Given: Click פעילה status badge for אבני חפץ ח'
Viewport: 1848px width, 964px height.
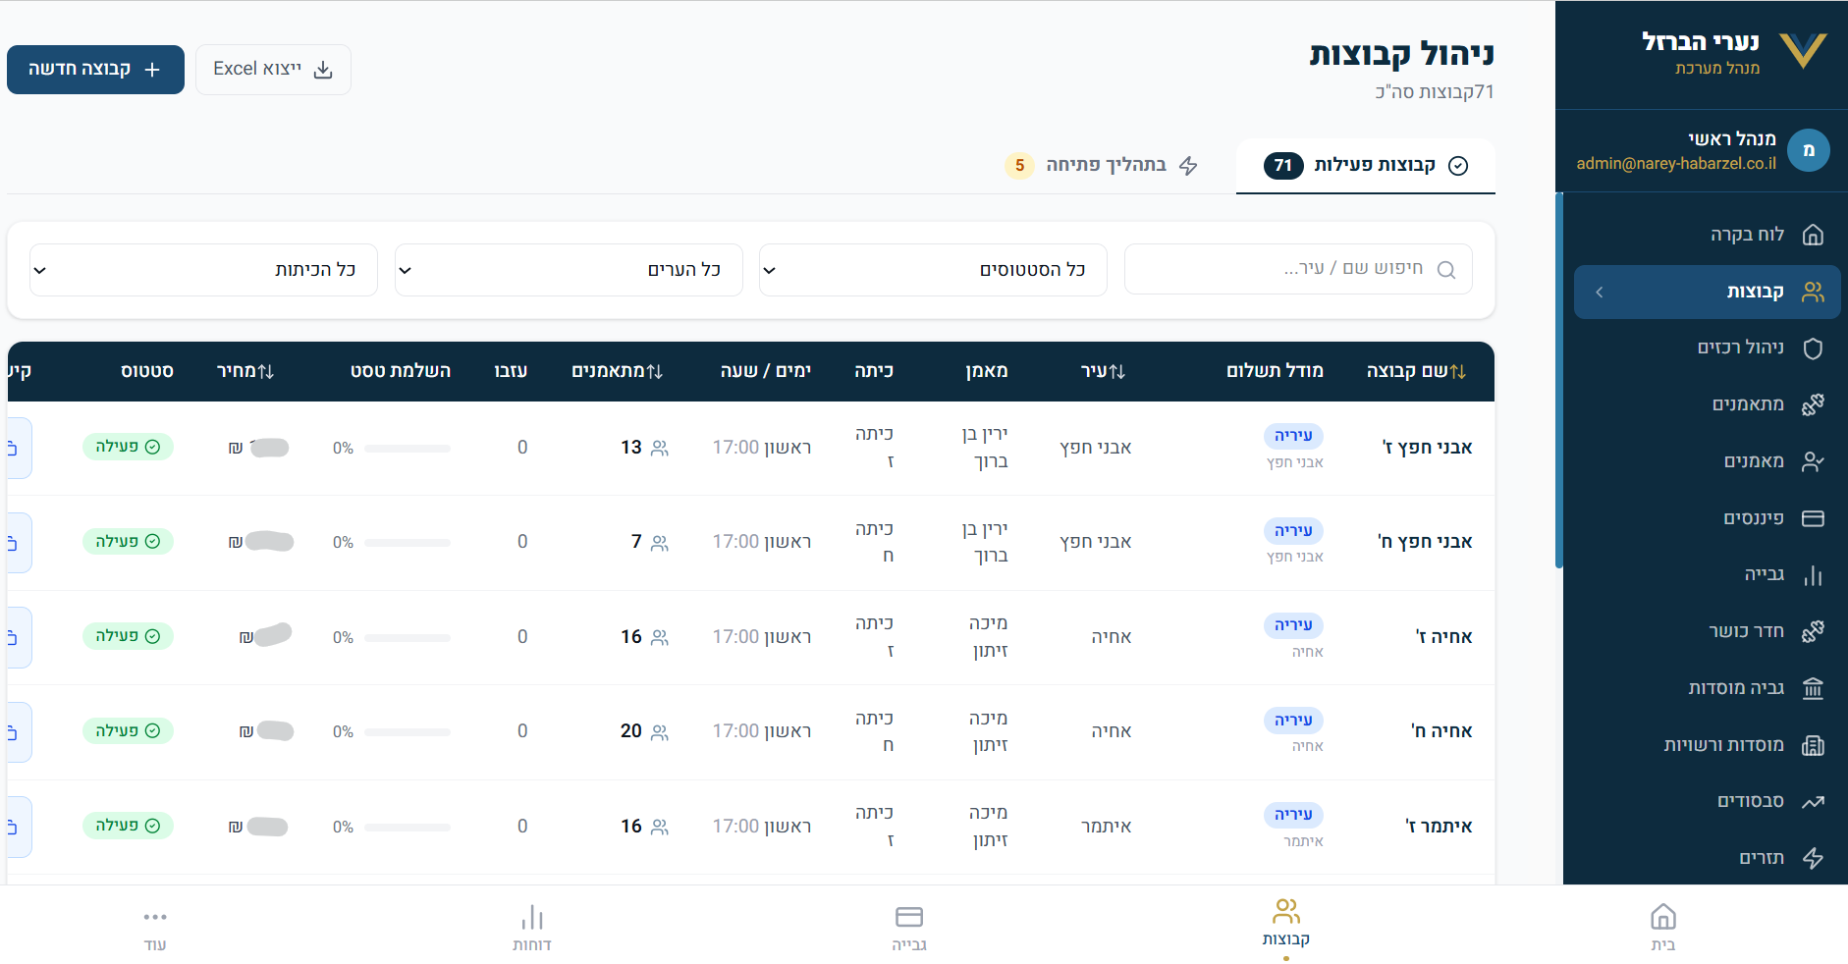Looking at the screenshot, I should [128, 542].
